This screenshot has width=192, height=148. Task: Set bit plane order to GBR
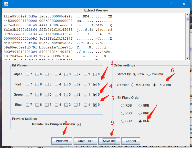123,121
